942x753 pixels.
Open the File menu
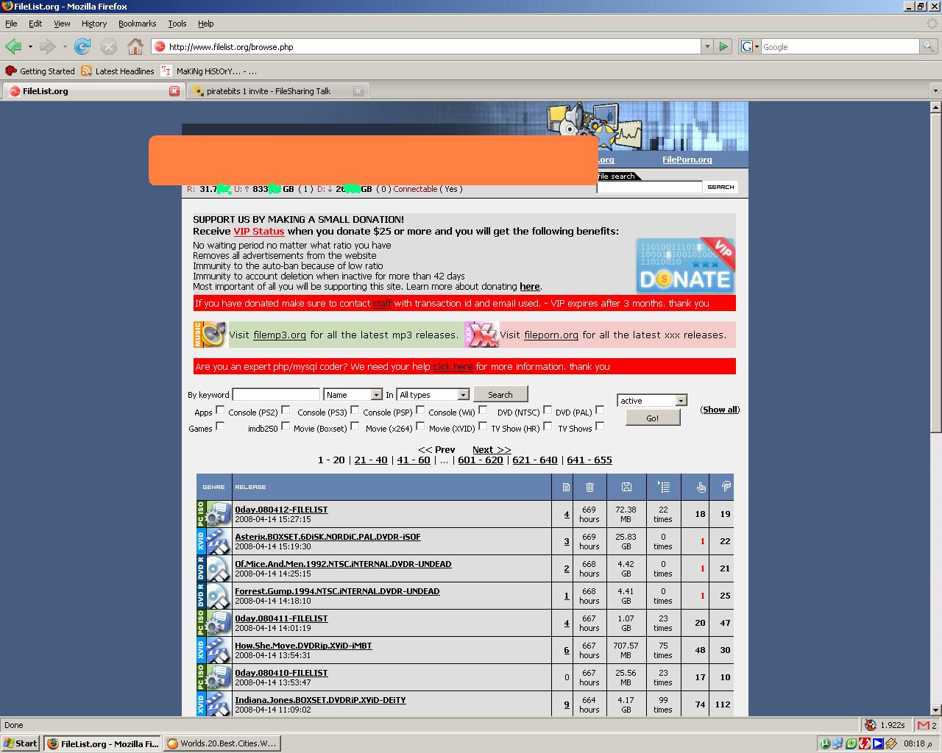pyautogui.click(x=11, y=24)
